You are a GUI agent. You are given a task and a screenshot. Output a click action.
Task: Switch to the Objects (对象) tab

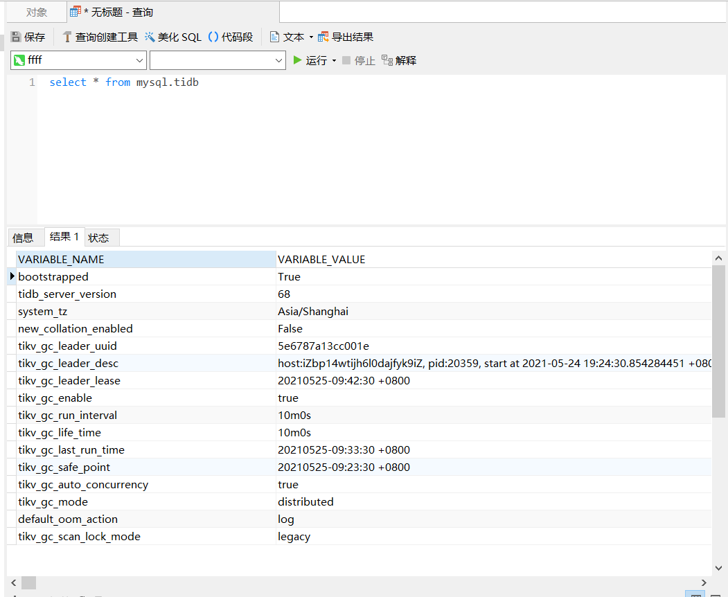pyautogui.click(x=37, y=12)
